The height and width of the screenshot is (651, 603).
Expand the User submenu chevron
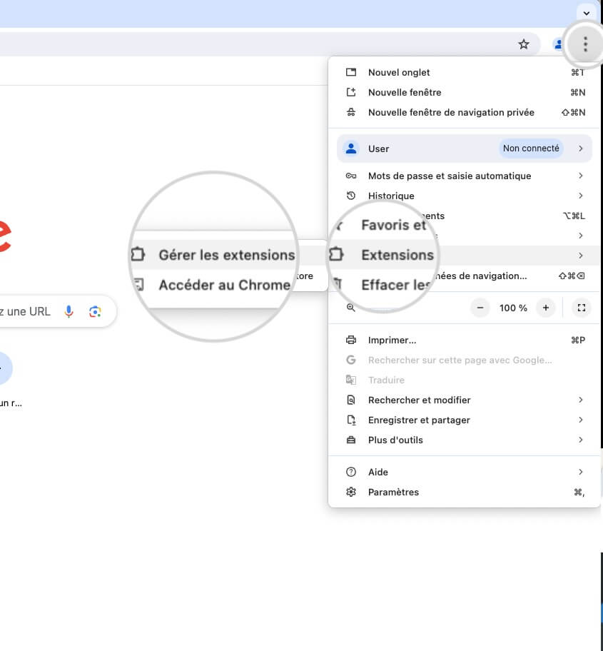[x=581, y=148]
